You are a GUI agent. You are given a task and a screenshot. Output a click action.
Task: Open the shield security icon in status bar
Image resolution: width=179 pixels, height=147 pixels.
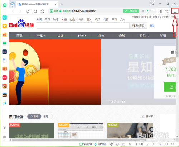[111, 144]
